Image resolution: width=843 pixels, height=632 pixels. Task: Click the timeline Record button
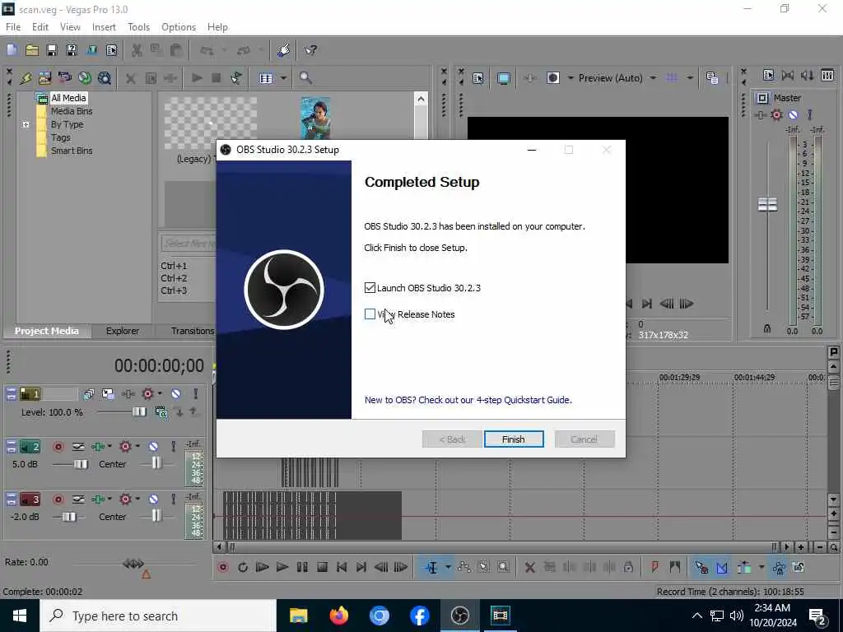tap(223, 567)
